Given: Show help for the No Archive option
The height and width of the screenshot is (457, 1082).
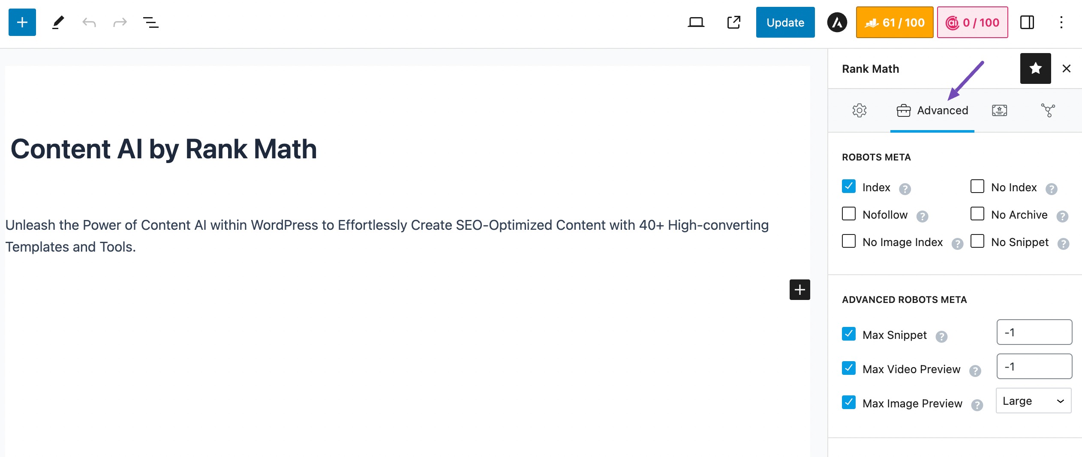Looking at the screenshot, I should click(1062, 216).
